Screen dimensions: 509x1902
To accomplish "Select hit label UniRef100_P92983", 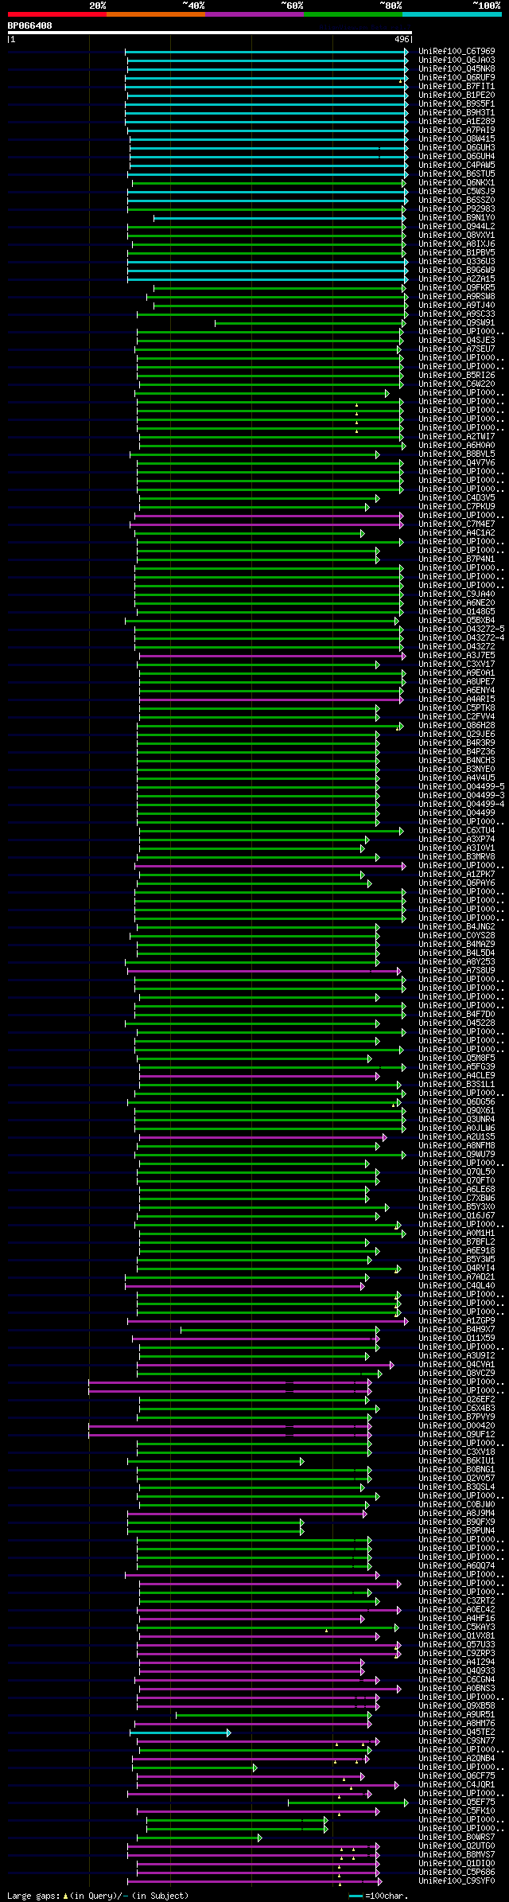I will click(457, 209).
